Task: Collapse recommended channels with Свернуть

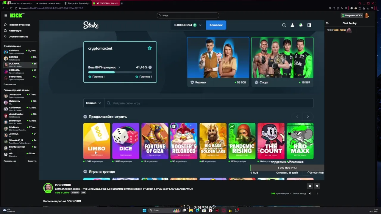Action: 32,161
